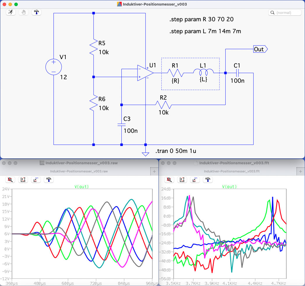Click the .step param L 7m 14m 7m directive
This screenshot has width=305, height=286.
tap(205, 31)
